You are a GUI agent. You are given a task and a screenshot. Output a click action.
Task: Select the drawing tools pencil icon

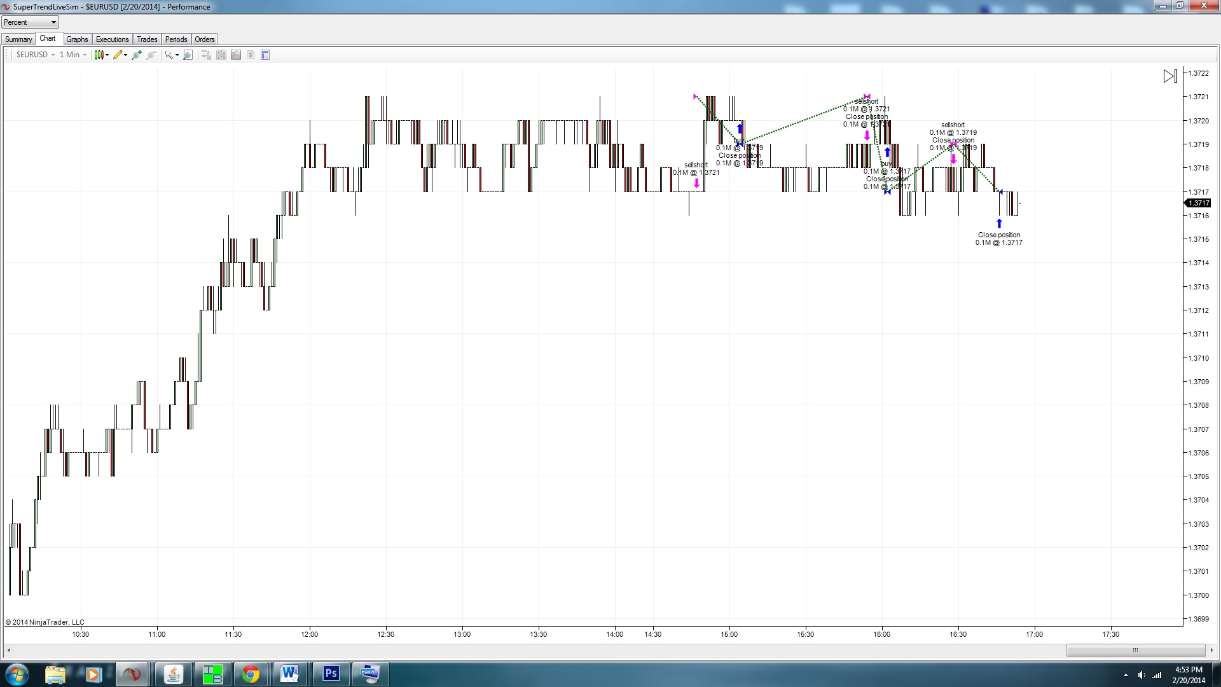tap(119, 55)
